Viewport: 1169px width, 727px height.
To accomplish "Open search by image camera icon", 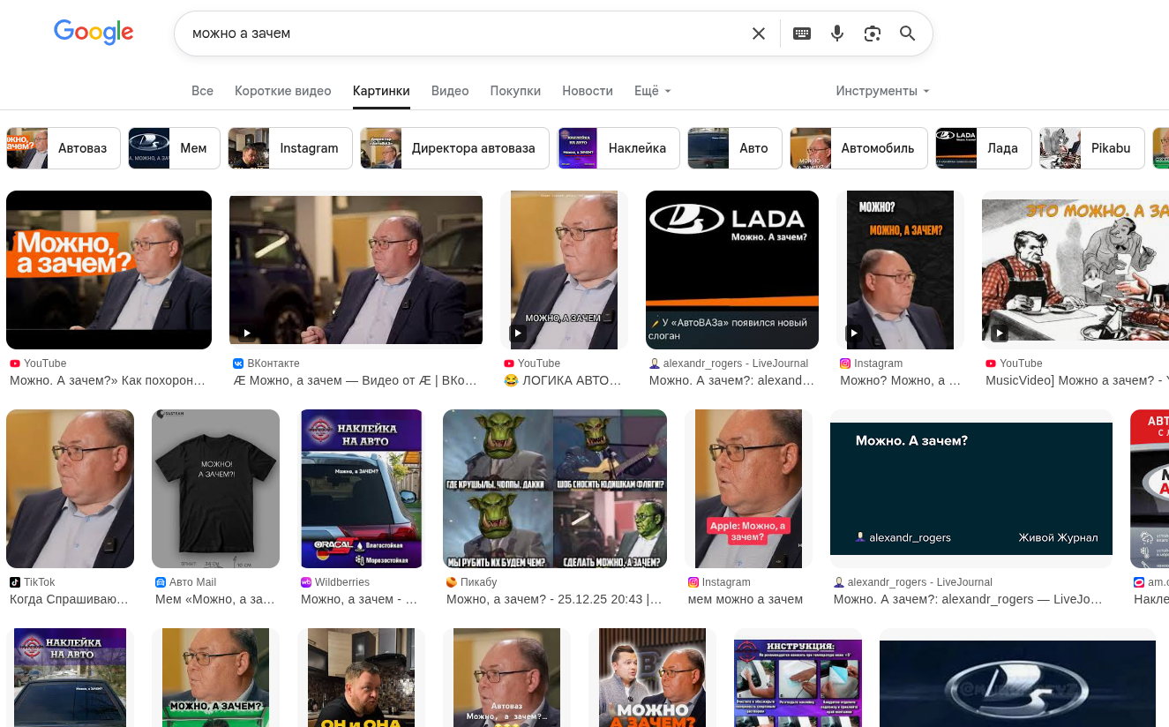I will pos(872,34).
